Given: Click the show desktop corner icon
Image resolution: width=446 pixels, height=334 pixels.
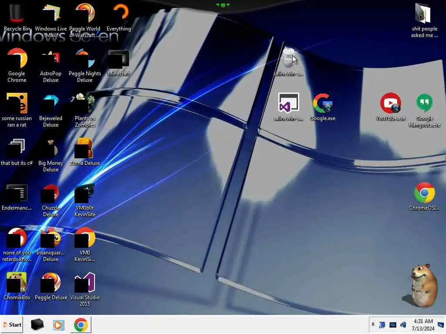Looking at the screenshot, I should (441, 324).
